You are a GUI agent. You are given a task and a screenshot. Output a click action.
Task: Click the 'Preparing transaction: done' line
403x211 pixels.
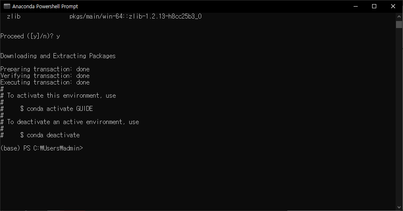45,69
